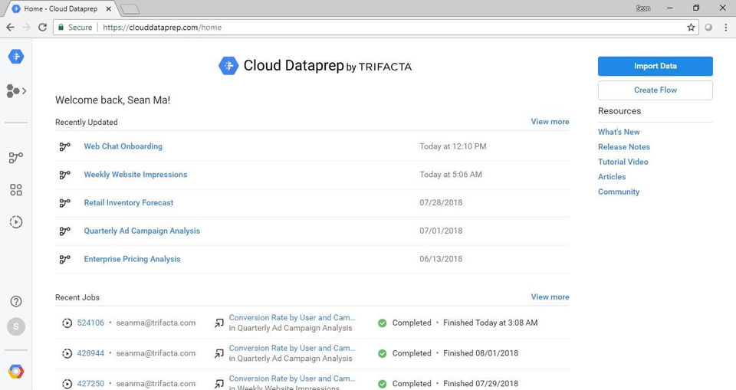This screenshot has height=390, width=736.
Task: Open the Flows icon in left sidebar
Action: click(x=16, y=158)
